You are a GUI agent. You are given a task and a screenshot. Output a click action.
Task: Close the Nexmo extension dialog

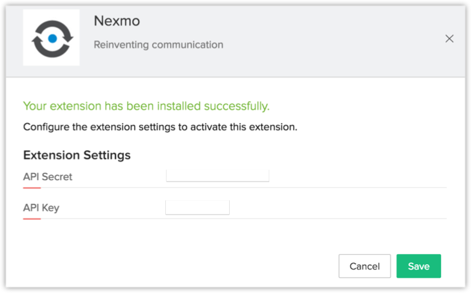point(449,39)
